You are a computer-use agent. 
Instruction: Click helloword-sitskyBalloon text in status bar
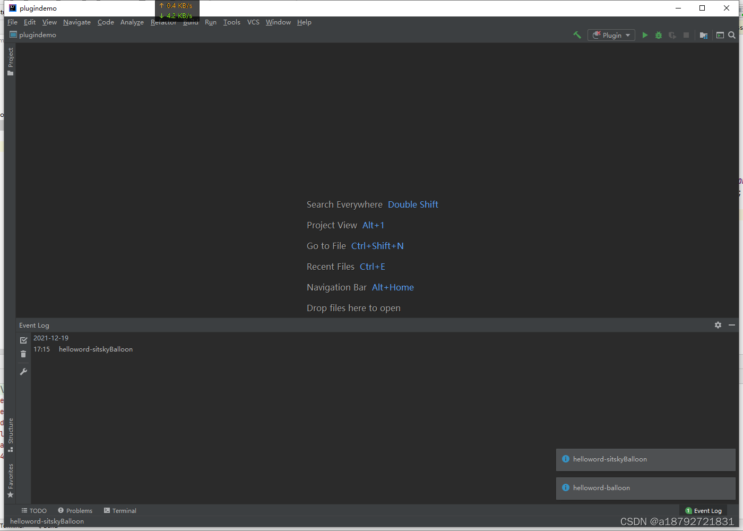pyautogui.click(x=47, y=521)
